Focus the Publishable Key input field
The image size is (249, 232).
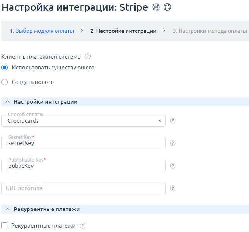click(84, 166)
